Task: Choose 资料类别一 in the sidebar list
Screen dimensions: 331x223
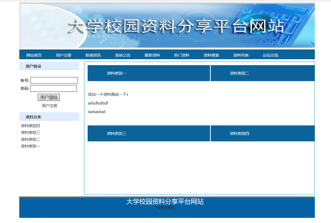Action: [x=30, y=146]
